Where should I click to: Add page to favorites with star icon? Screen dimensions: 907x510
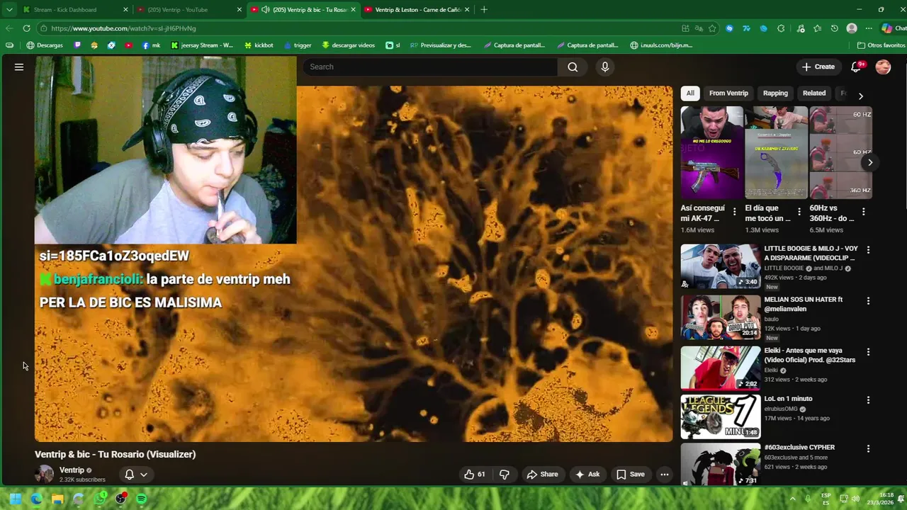[x=712, y=28]
